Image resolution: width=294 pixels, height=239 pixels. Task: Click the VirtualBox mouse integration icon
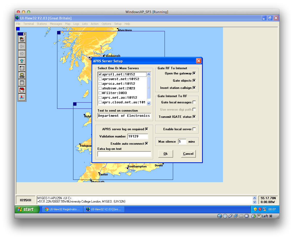(253, 216)
